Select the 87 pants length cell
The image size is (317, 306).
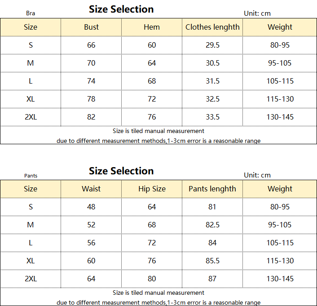coord(212,279)
